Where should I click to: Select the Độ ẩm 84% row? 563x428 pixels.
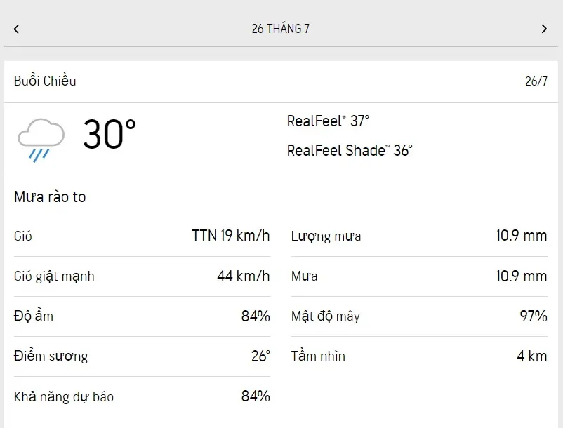click(x=142, y=316)
